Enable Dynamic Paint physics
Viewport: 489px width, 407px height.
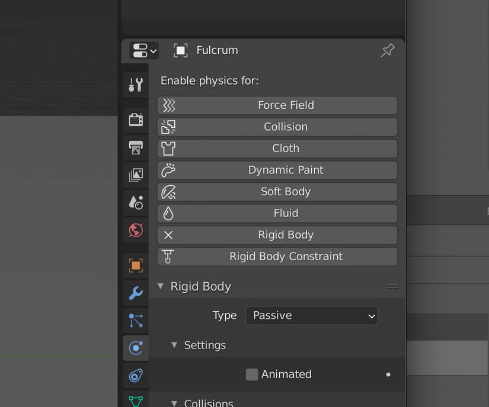[277, 170]
